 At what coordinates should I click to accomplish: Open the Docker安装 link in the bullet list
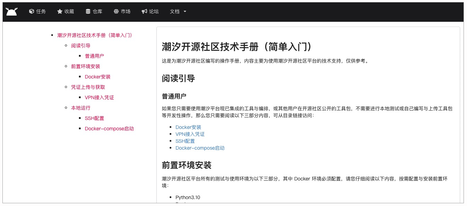188,127
